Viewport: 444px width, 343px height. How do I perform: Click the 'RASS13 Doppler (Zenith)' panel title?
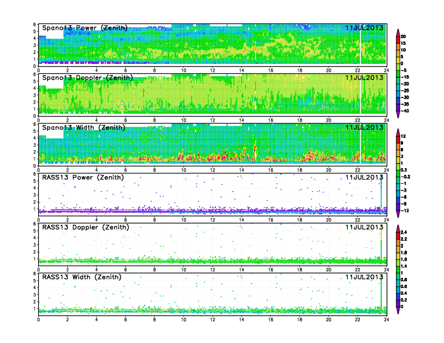[x=86, y=227]
